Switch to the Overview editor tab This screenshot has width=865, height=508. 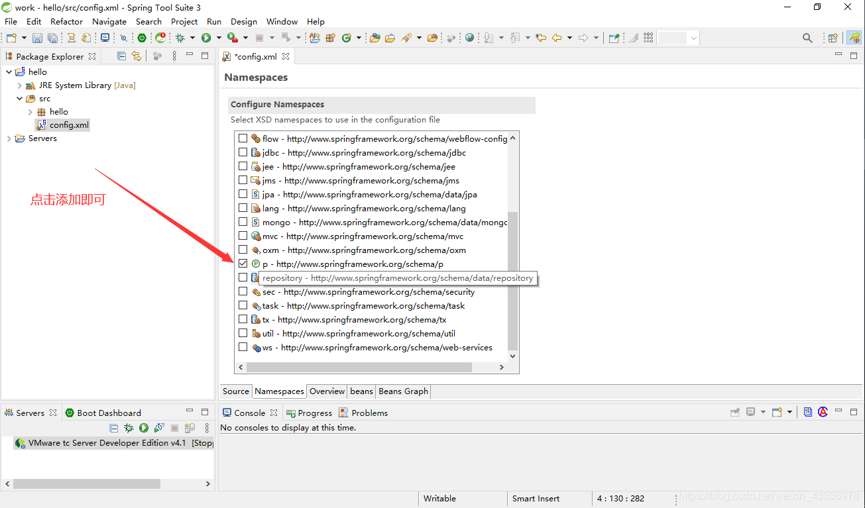[x=327, y=391]
